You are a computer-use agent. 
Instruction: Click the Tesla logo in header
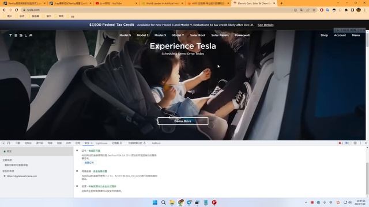pos(21,35)
